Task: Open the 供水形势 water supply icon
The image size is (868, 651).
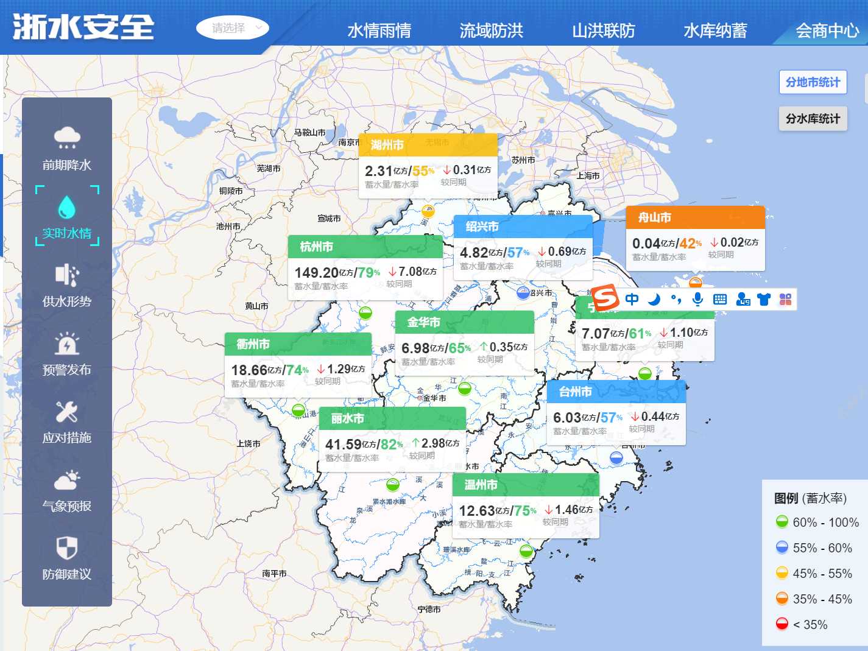Action: tap(67, 275)
